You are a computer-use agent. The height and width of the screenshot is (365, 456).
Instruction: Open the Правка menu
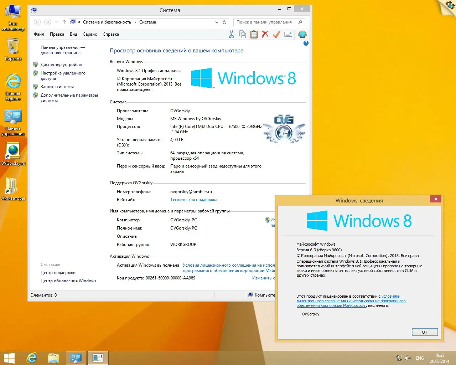pos(57,34)
